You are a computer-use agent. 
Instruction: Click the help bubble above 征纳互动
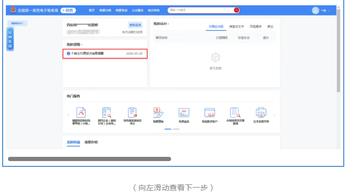pos(18,23)
